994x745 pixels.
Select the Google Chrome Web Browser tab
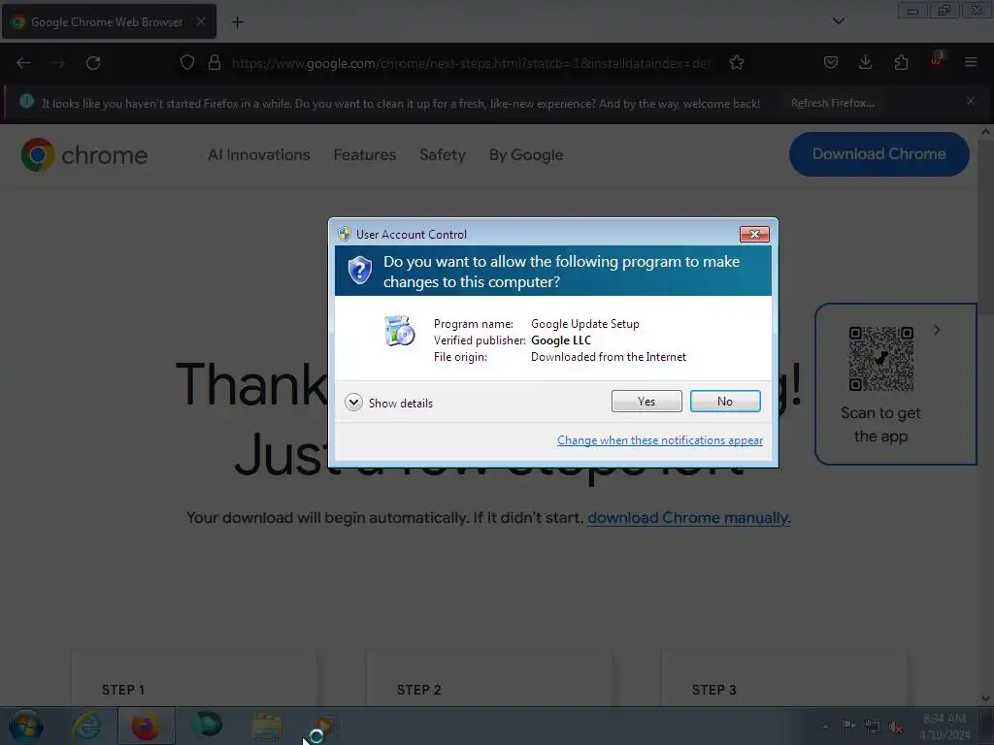[x=109, y=21]
